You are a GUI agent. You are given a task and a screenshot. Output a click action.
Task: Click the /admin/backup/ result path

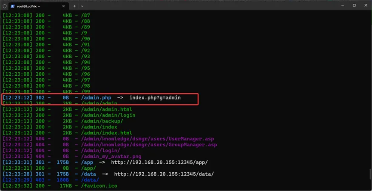pos(102,121)
